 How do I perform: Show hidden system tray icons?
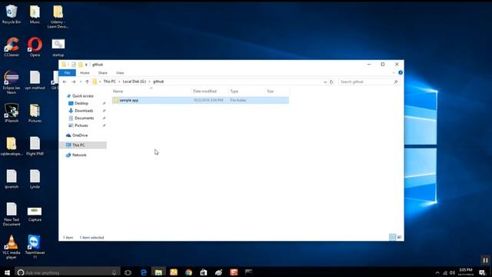(x=437, y=272)
